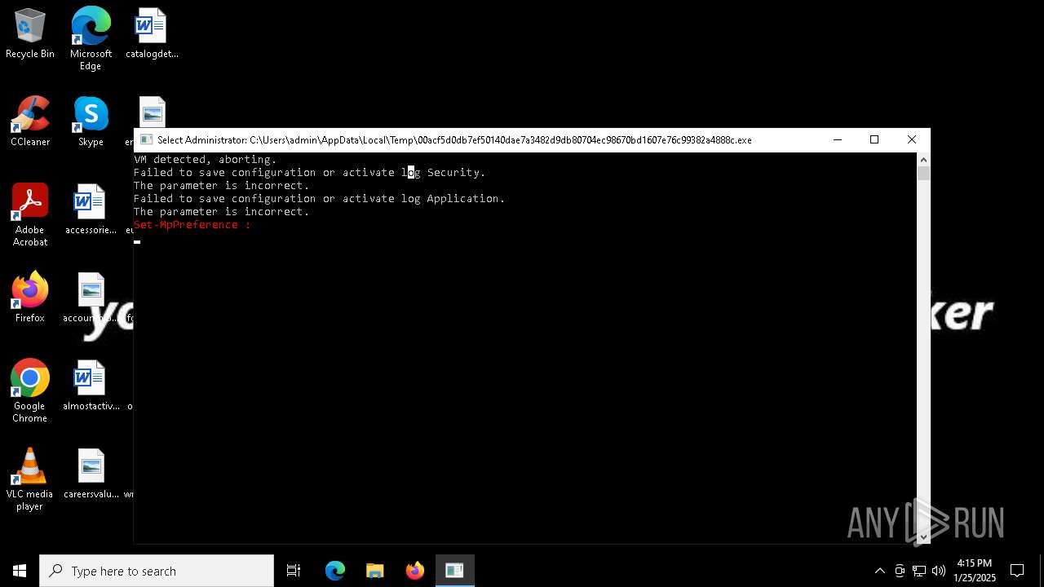This screenshot has width=1044, height=587.
Task: Open VLC media player shortcut
Action: click(x=30, y=480)
